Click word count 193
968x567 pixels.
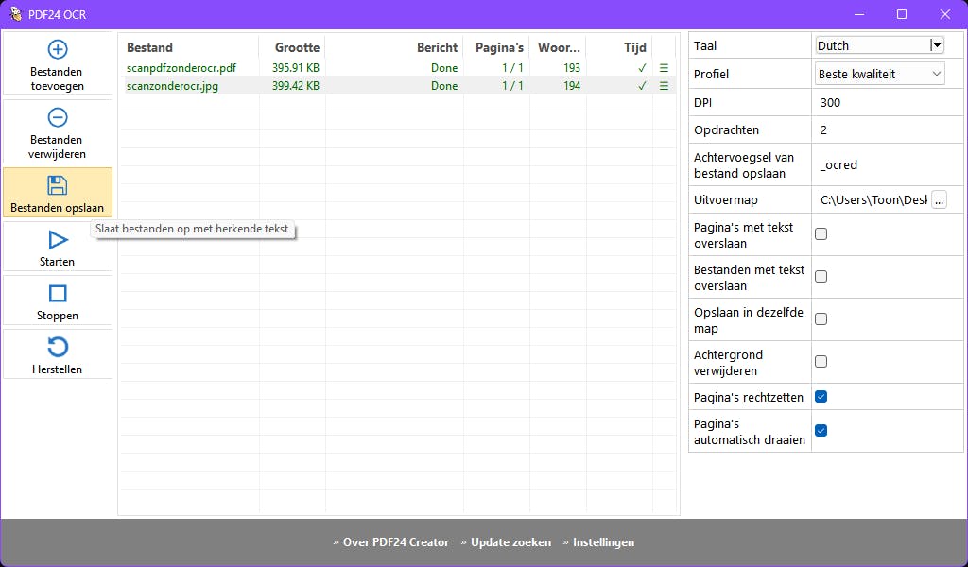[x=572, y=68]
